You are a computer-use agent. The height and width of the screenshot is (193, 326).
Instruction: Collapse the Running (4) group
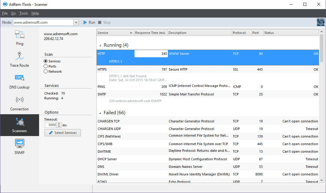(x=100, y=45)
